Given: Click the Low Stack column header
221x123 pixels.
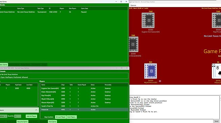Looking at the screenshot, I should [29, 85].
